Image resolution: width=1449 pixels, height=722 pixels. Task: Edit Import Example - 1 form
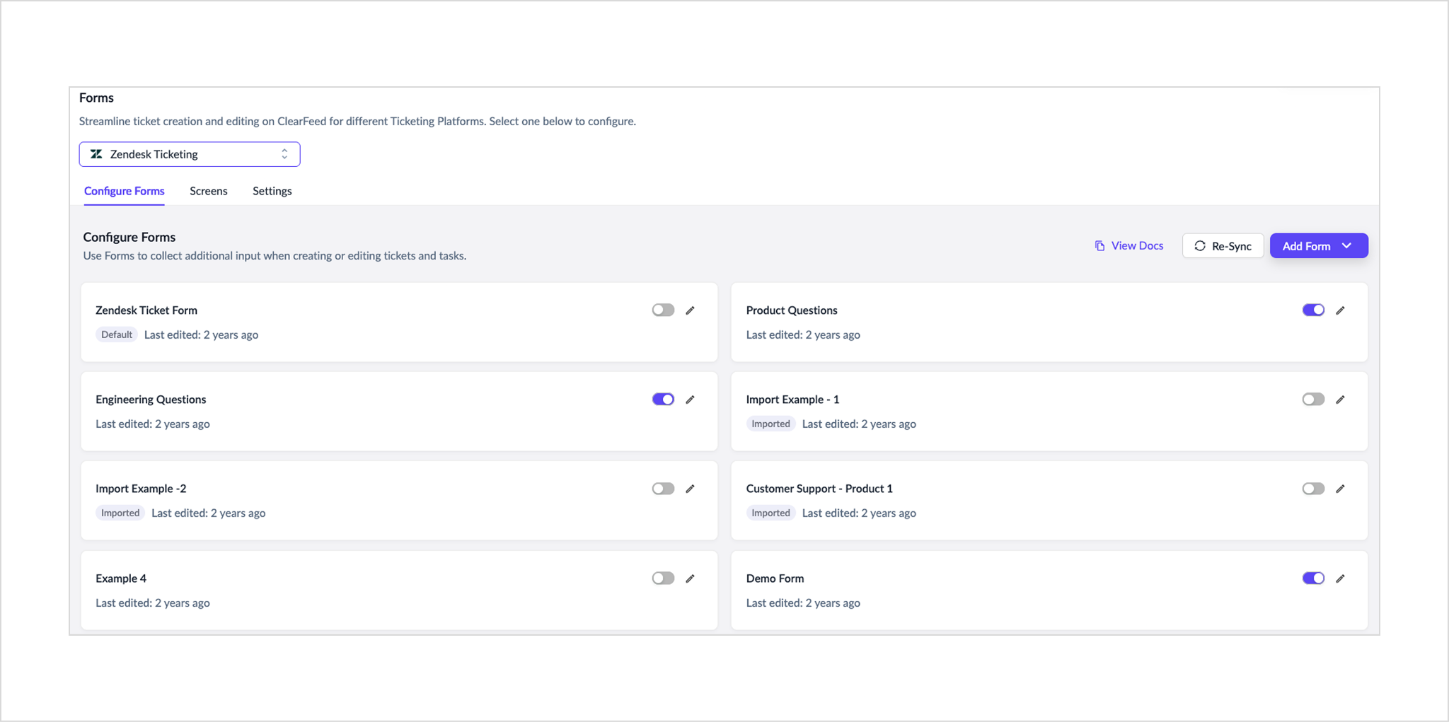tap(1340, 400)
